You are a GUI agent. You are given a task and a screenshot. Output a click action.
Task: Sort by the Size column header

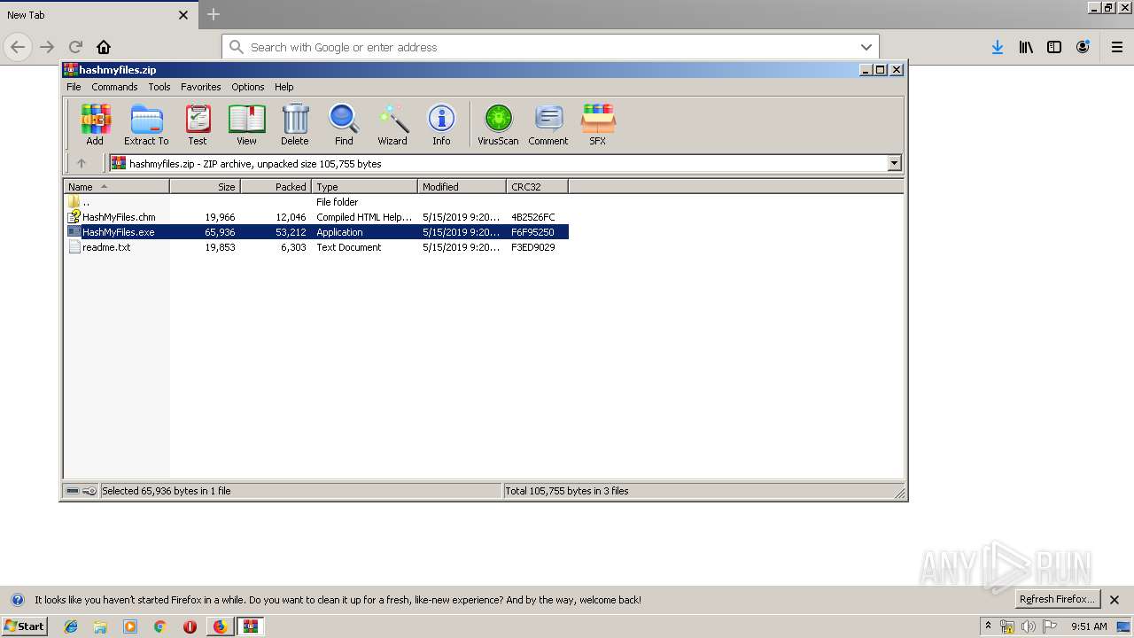[x=205, y=187]
